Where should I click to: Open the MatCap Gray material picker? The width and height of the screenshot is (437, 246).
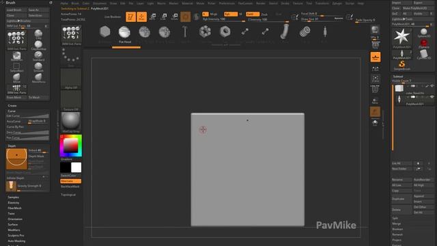click(71, 122)
